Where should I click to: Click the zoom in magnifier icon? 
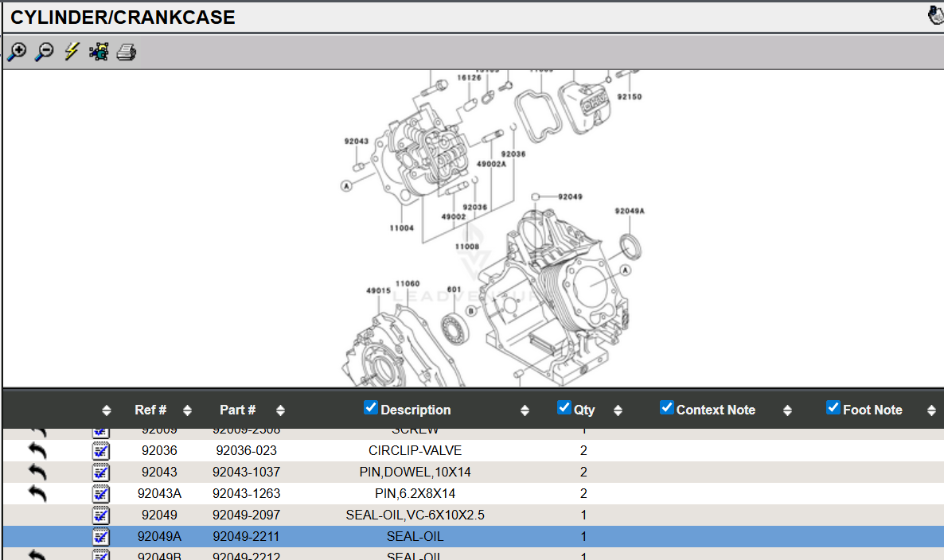[17, 52]
